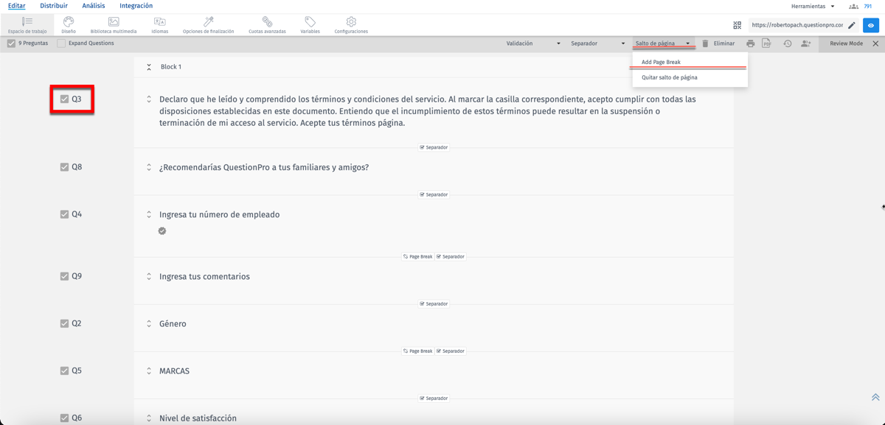Click the 791 responses count

coord(867,6)
